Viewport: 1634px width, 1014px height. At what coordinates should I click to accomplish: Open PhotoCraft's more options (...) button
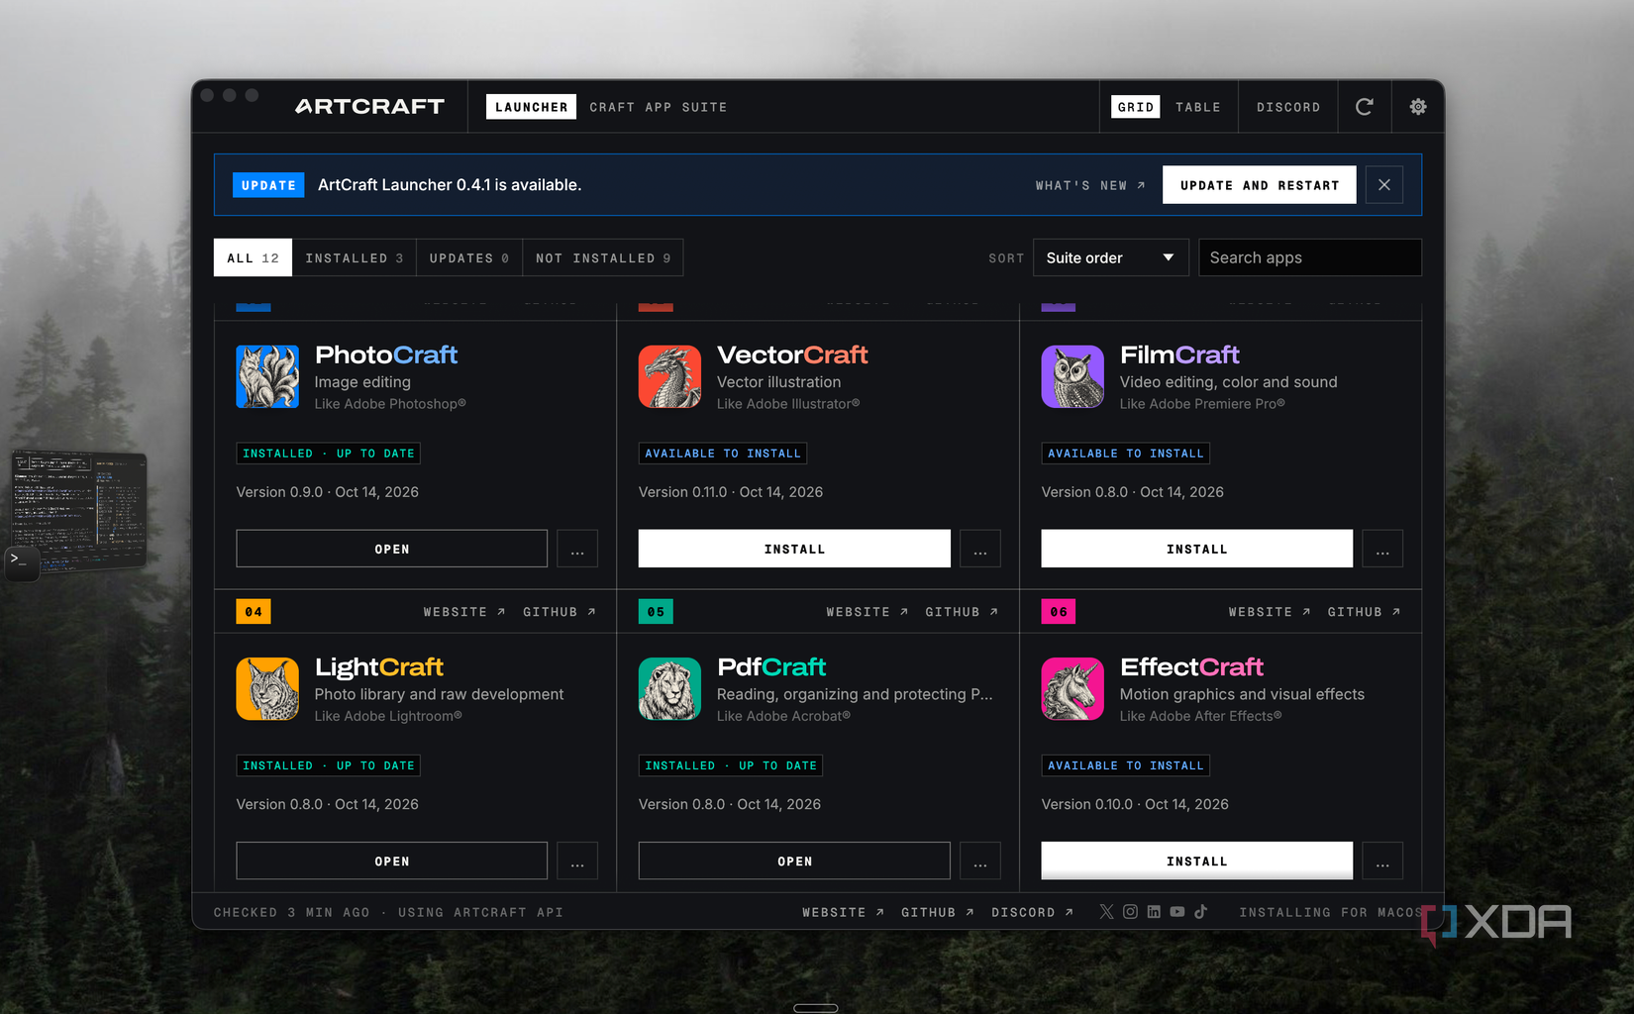pyautogui.click(x=577, y=549)
